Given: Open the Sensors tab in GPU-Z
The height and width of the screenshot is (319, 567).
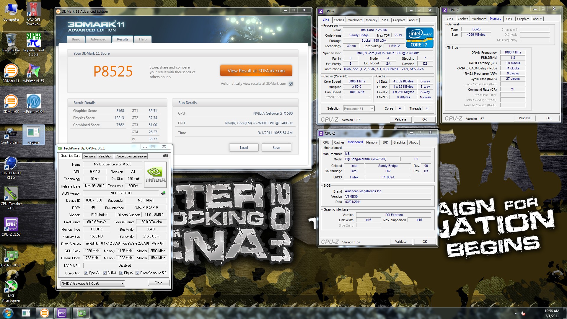Looking at the screenshot, I should coord(89,156).
